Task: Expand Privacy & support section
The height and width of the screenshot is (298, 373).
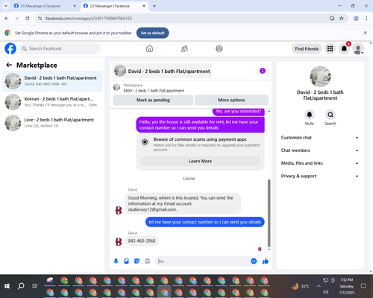Action: (x=320, y=176)
